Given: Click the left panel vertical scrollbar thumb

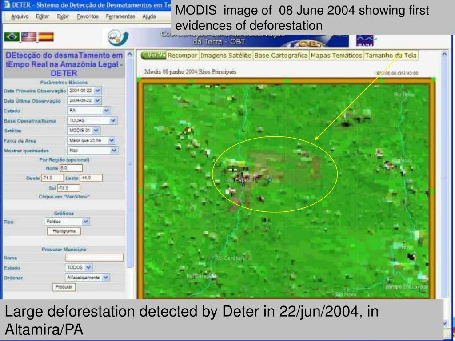Looking at the screenshot, I should (x=130, y=163).
